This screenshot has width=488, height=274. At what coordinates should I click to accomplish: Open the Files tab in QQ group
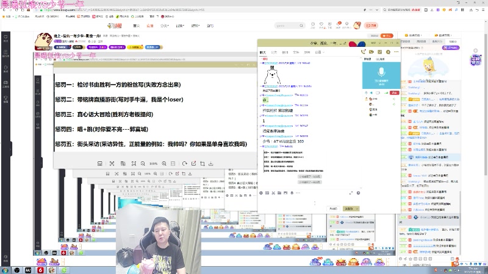point(296,52)
